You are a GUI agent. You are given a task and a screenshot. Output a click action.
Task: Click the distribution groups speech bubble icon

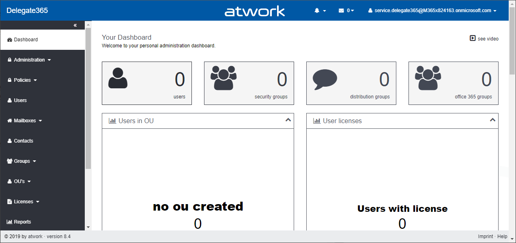325,79
